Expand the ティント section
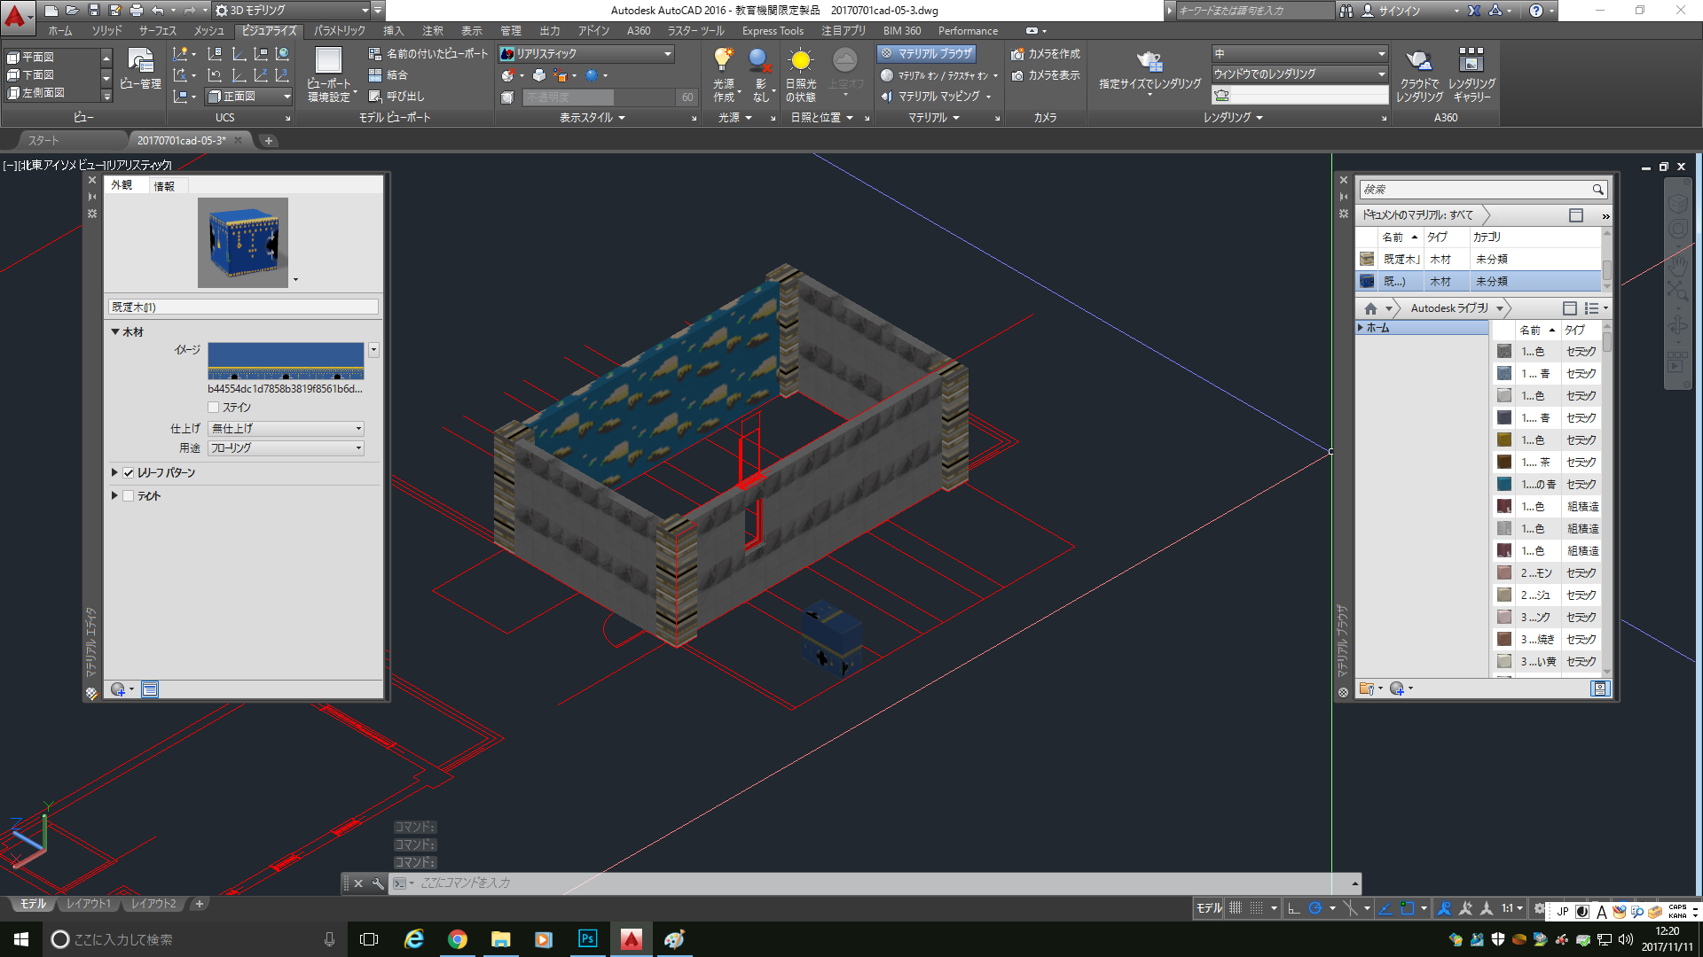 click(114, 496)
